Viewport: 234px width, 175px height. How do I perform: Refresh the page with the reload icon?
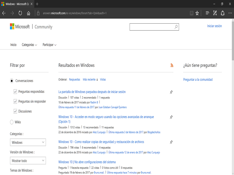click(20, 13)
